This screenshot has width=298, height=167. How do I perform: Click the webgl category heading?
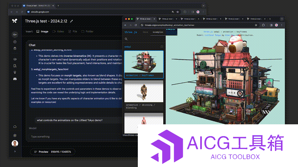tap(128, 47)
